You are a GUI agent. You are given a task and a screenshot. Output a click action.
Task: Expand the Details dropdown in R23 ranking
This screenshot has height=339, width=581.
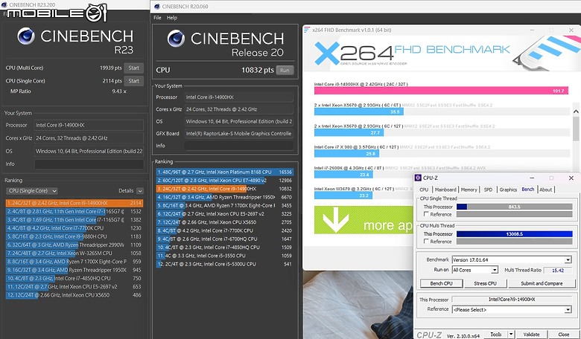140,191
